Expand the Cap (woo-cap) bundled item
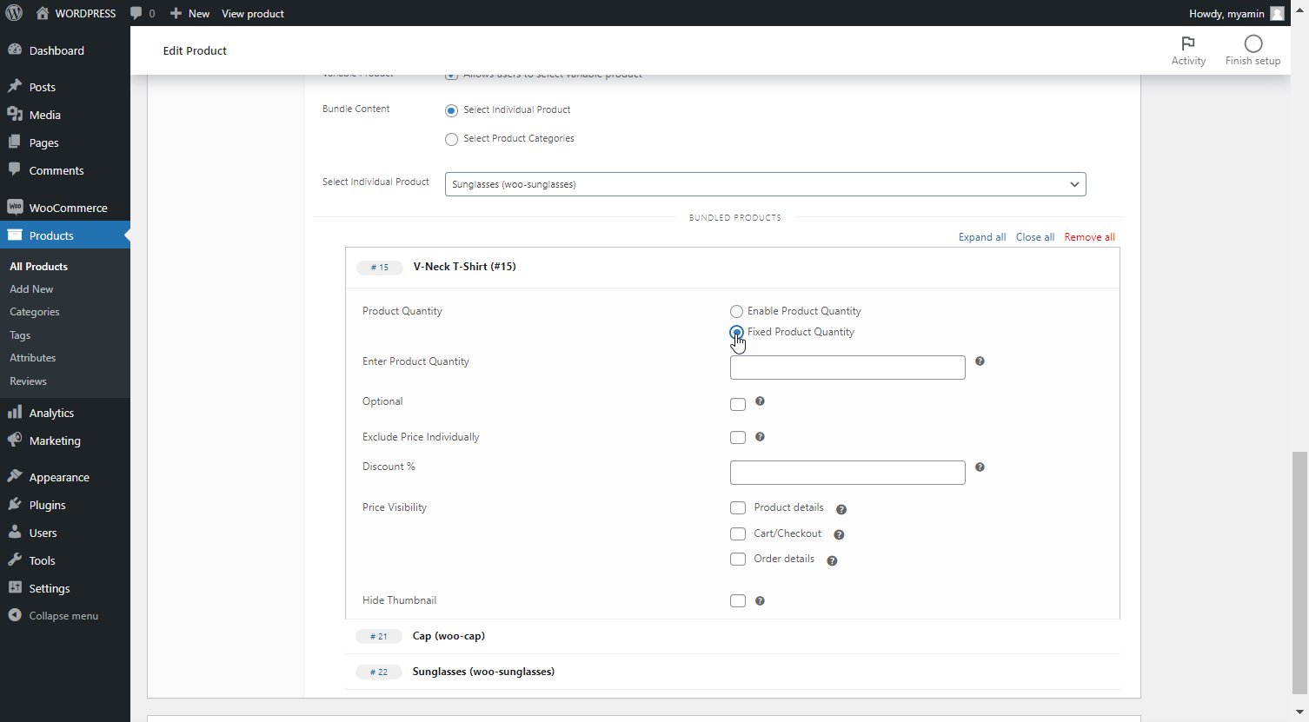The width and height of the screenshot is (1309, 722). tap(732, 636)
